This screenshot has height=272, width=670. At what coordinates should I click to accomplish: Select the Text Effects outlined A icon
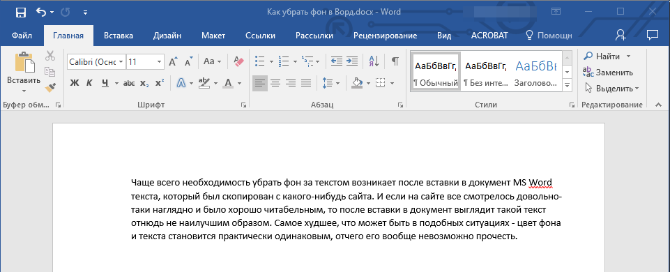[181, 83]
